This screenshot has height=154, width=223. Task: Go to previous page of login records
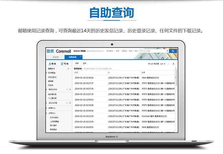[168, 64]
